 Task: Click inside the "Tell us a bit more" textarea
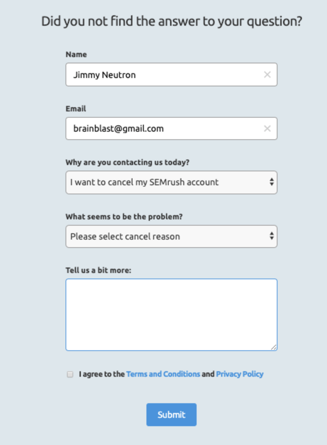pos(171,314)
